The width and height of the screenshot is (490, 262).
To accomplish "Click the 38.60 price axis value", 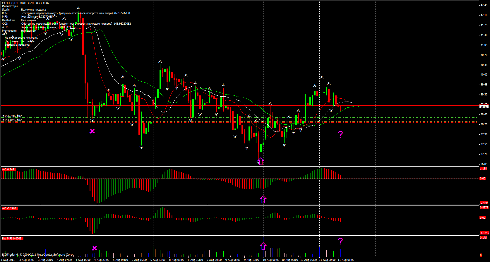I will point(484,114).
